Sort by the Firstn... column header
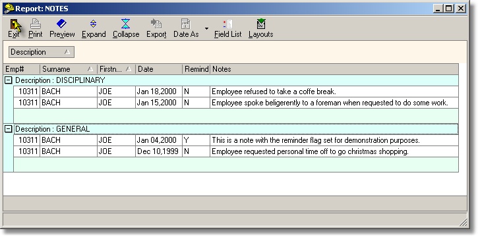The height and width of the screenshot is (237, 478). (116, 69)
